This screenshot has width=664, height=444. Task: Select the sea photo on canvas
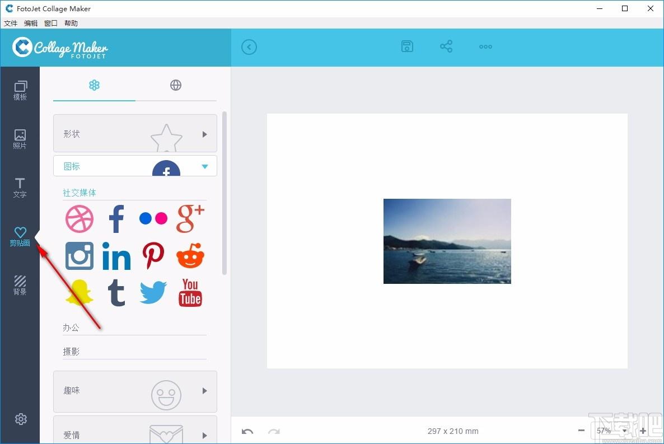(447, 241)
